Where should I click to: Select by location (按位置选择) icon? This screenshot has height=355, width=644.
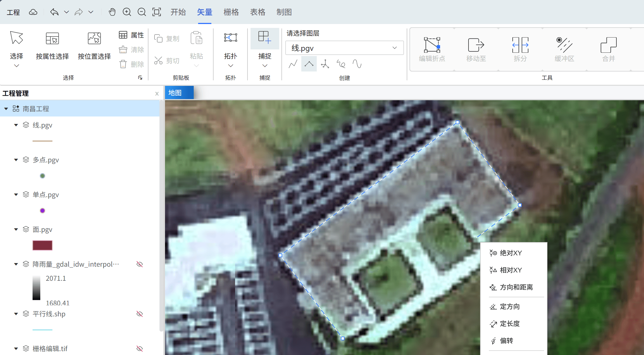tap(94, 39)
